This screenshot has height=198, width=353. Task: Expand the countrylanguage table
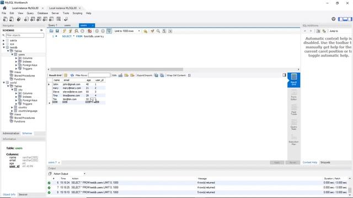pos(12,111)
